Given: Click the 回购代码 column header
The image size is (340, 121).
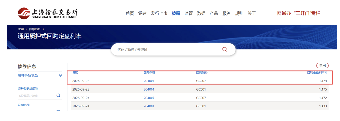Looking at the screenshot, I should 149,73.
